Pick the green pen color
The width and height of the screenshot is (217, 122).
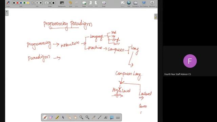[x=24, y=3]
